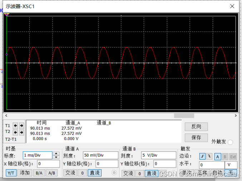This screenshot has height=181, width=242.
Task: Close the 示波器-XSC1 window
Action: [232, 6]
